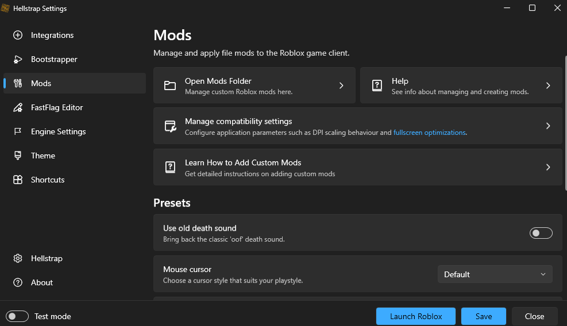567x326 pixels.
Task: Open the Integrations page
Action: pyautogui.click(x=75, y=35)
